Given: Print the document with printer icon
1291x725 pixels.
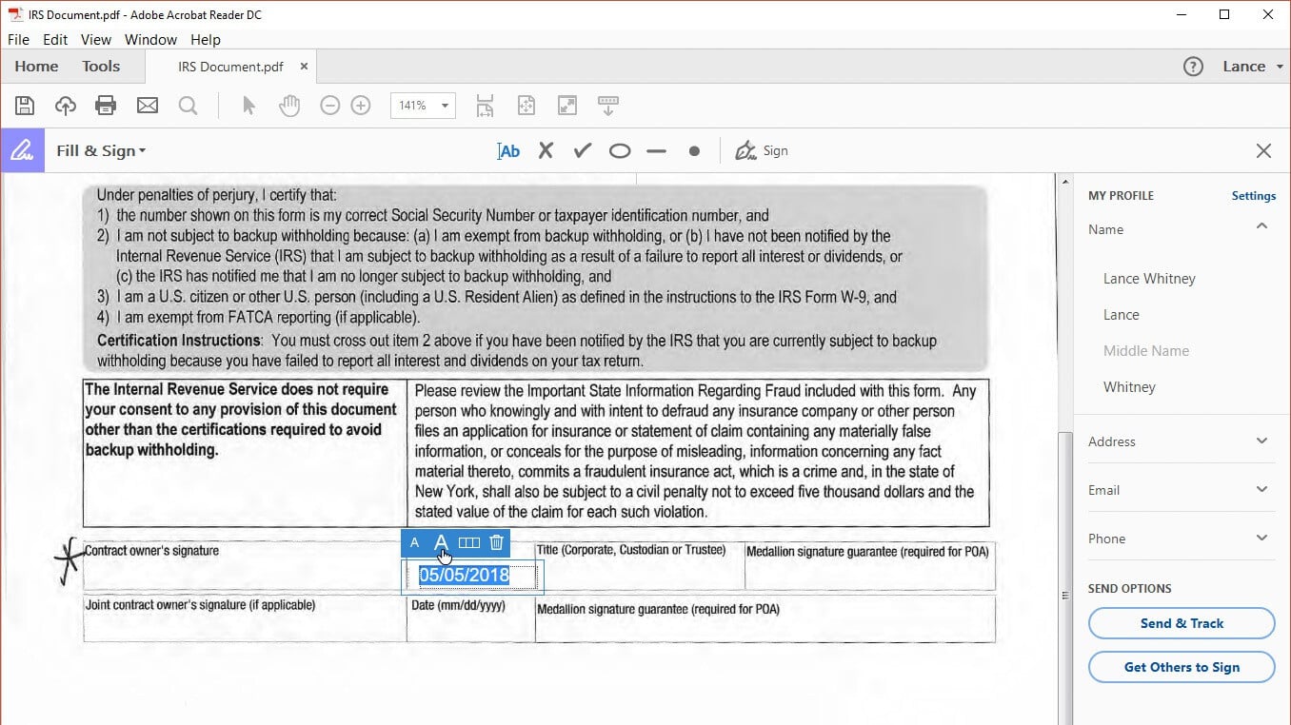Looking at the screenshot, I should pyautogui.click(x=106, y=106).
